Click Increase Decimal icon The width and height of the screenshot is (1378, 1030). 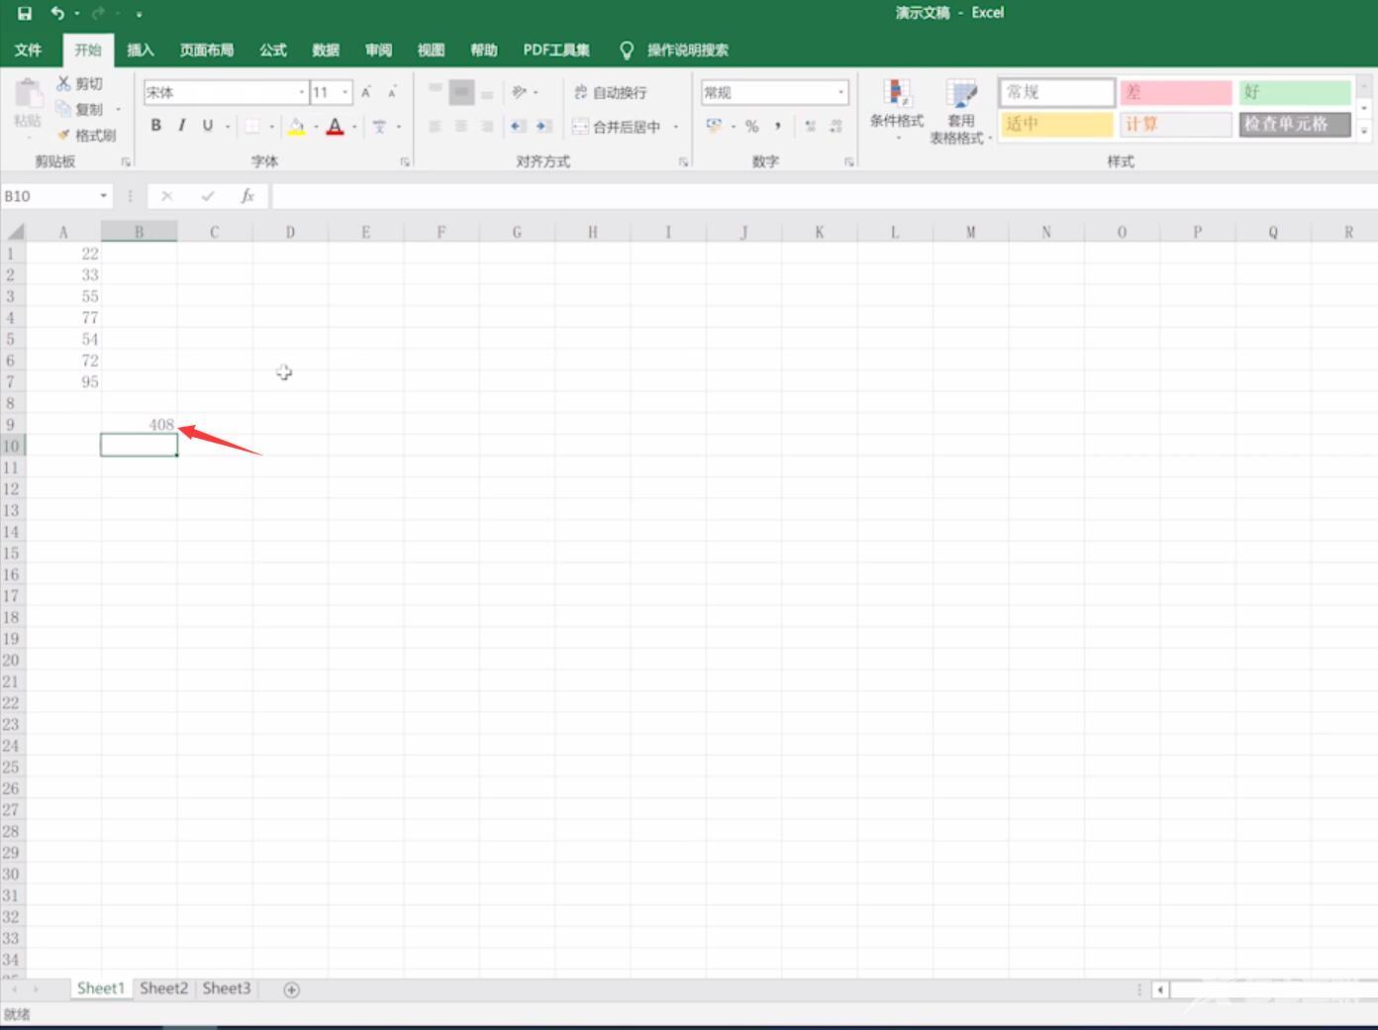[810, 126]
